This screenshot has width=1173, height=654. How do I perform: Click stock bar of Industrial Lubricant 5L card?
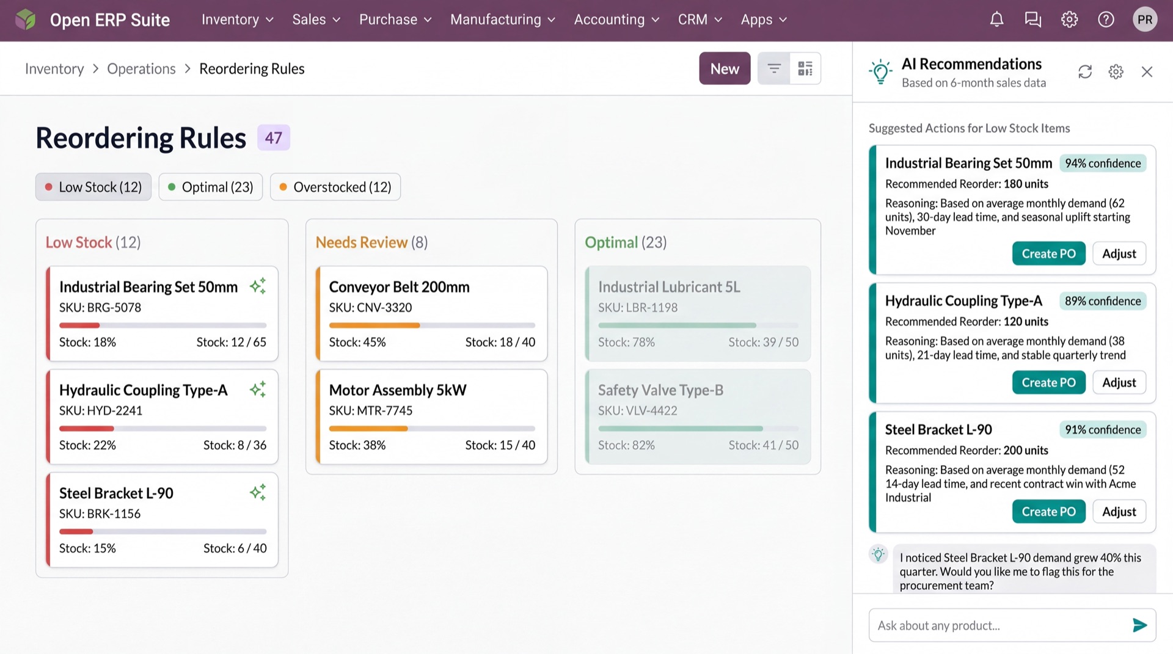(x=698, y=325)
